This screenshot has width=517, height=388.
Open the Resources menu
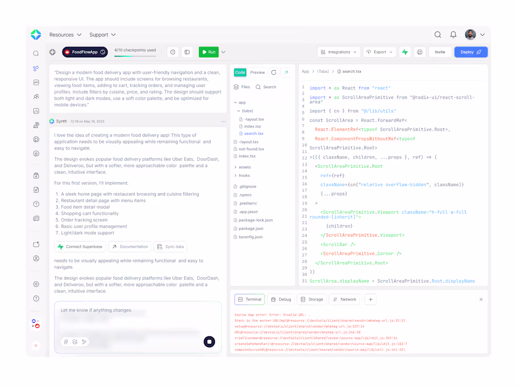65,34
